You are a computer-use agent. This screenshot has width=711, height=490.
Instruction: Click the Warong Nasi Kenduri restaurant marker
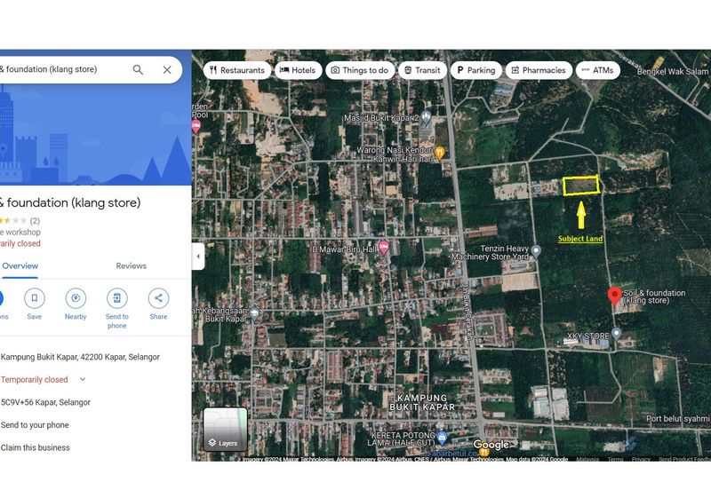[438, 152]
